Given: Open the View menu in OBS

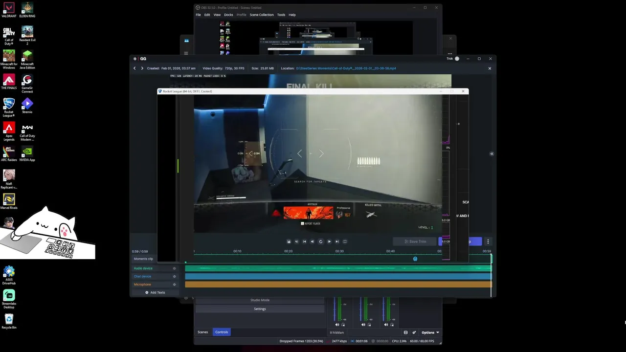Looking at the screenshot, I should click(x=217, y=15).
